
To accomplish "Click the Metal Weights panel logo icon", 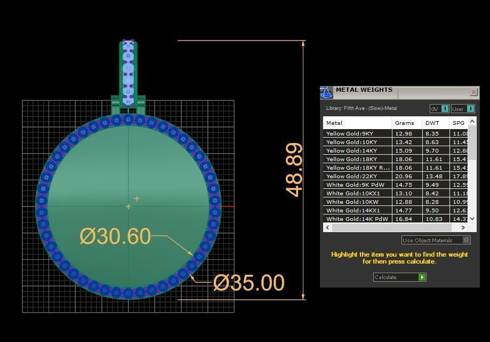I will coord(326,92).
